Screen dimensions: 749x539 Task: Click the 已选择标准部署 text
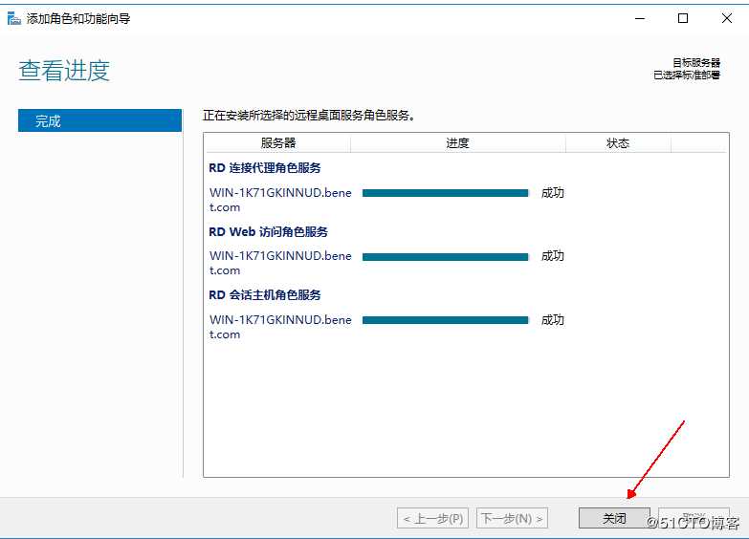coord(687,75)
